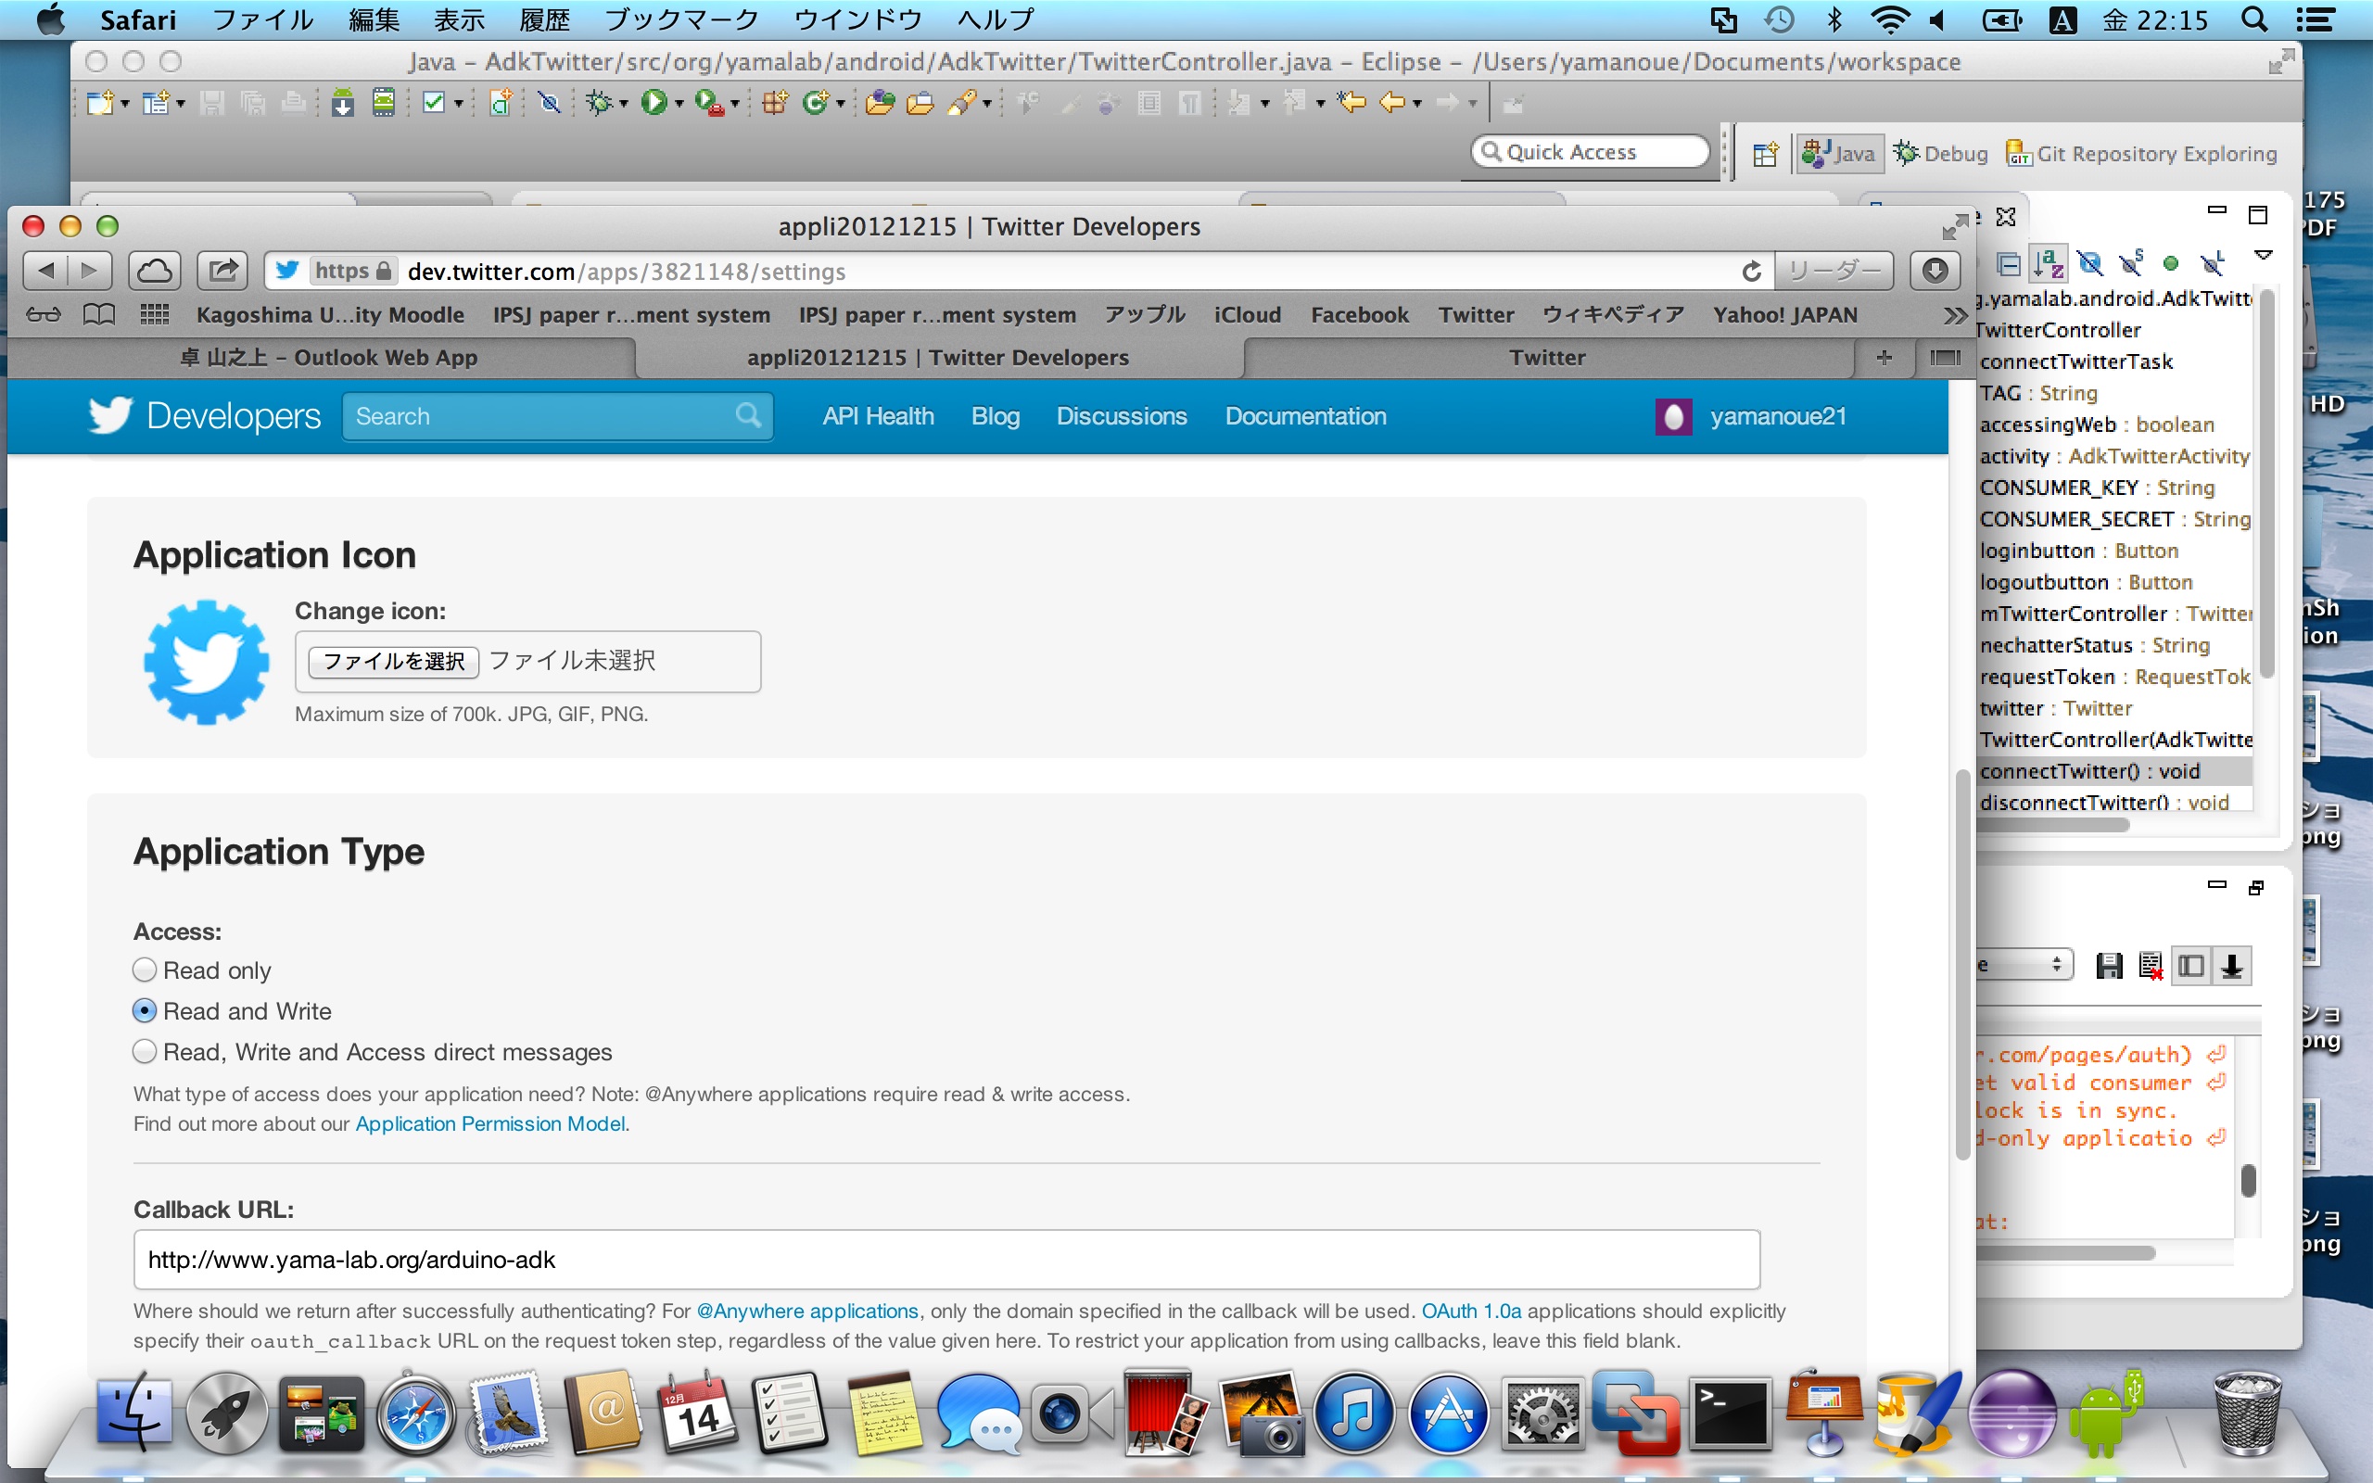Click into the Callback URL field
2373x1483 pixels.
click(x=946, y=1260)
